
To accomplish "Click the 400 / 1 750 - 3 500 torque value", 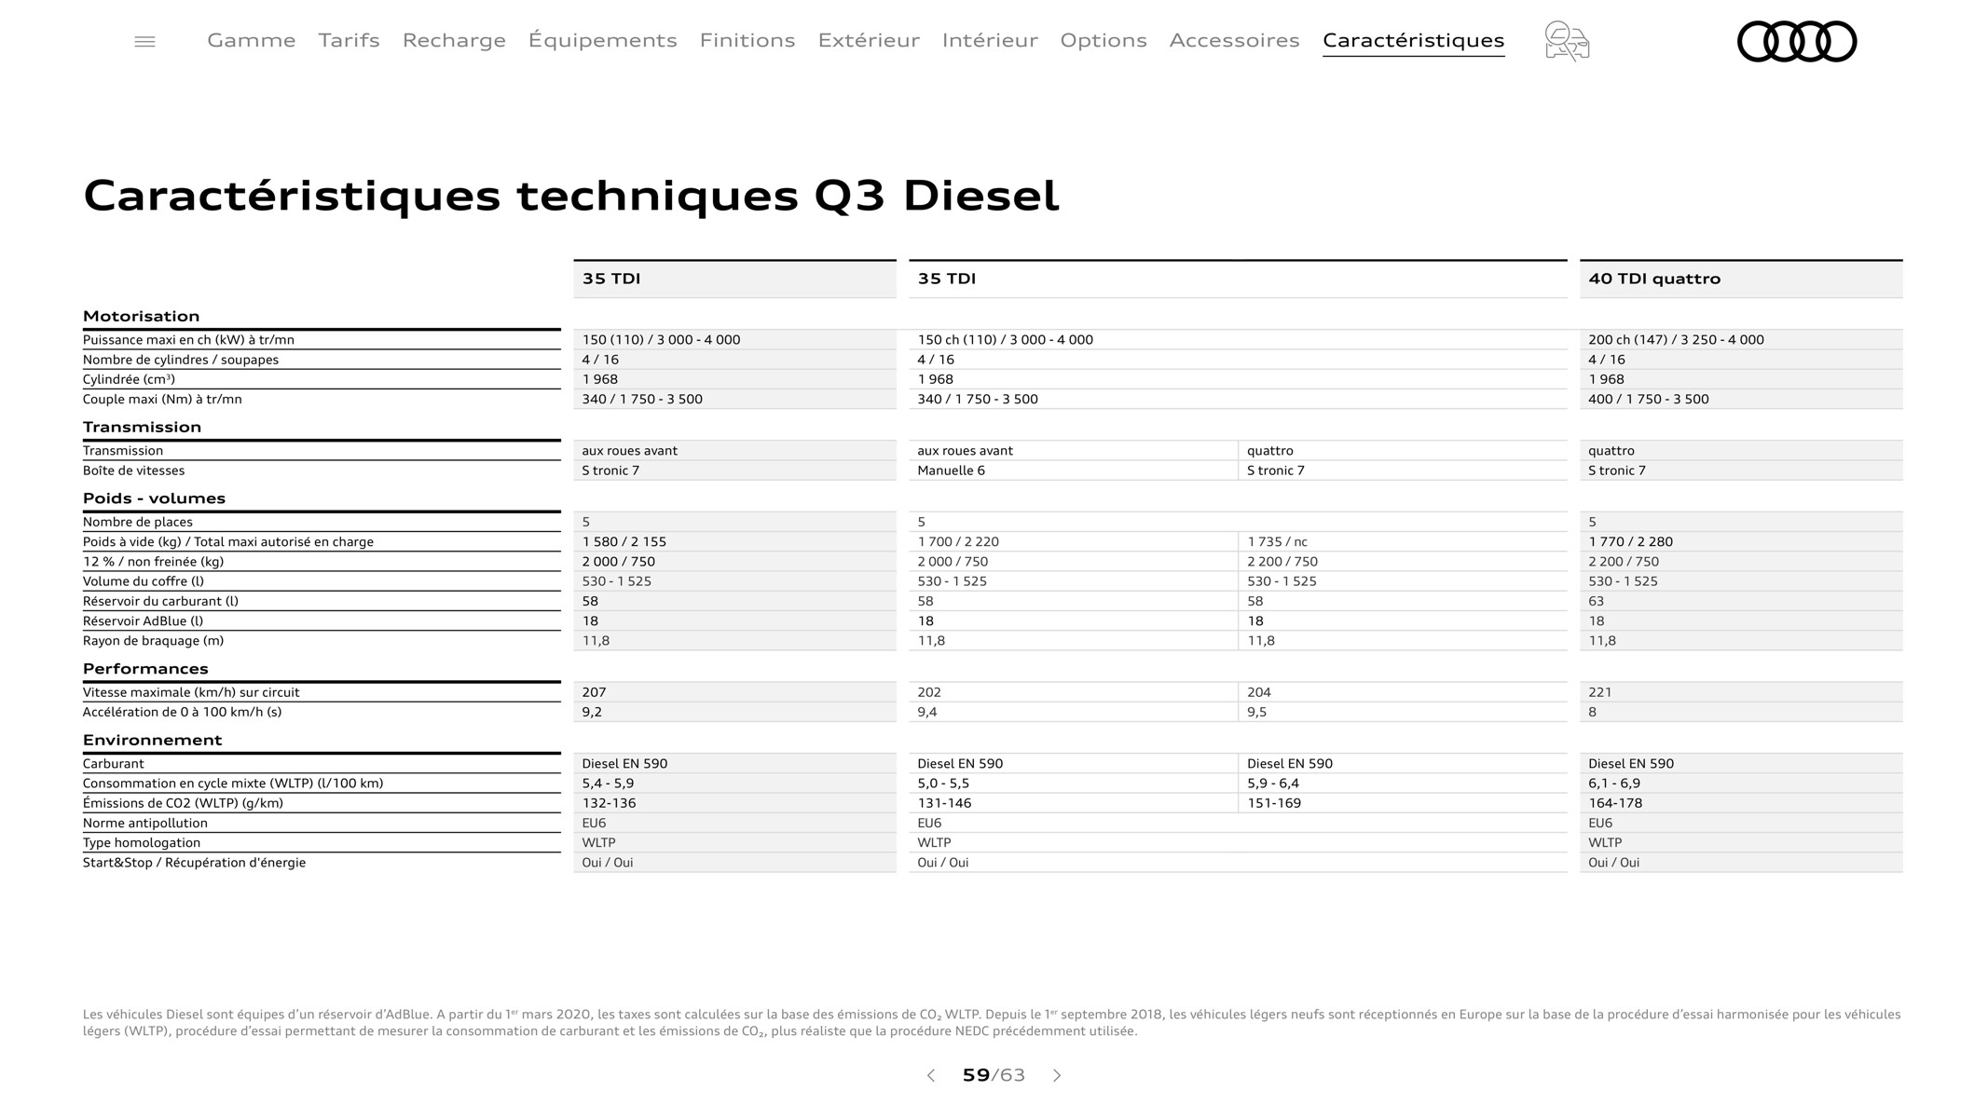I will 1649,399.
